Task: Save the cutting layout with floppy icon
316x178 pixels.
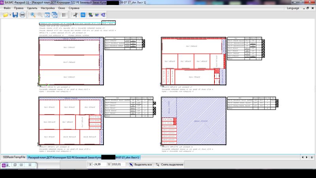Action: pyautogui.click(x=15, y=15)
